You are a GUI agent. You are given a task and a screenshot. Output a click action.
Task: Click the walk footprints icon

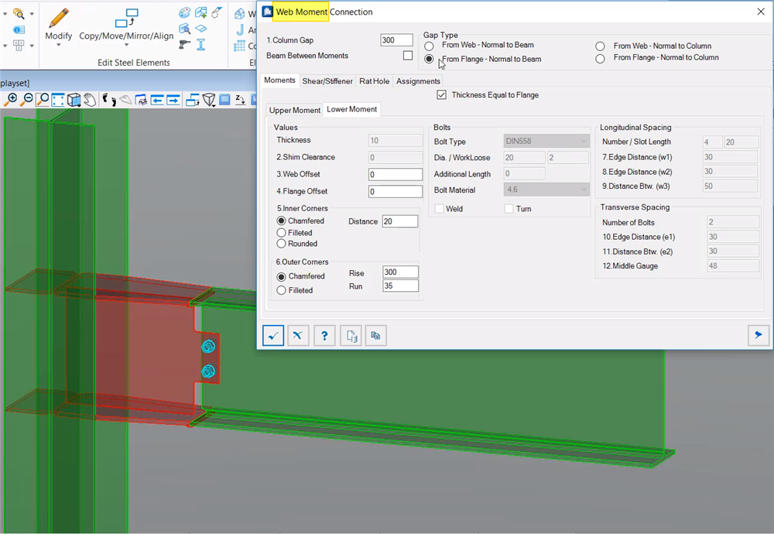point(109,100)
